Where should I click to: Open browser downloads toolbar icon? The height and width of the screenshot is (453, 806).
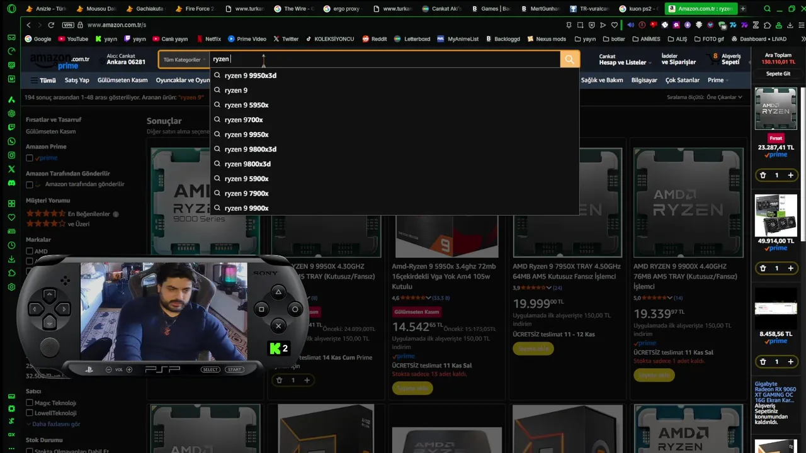(790, 25)
